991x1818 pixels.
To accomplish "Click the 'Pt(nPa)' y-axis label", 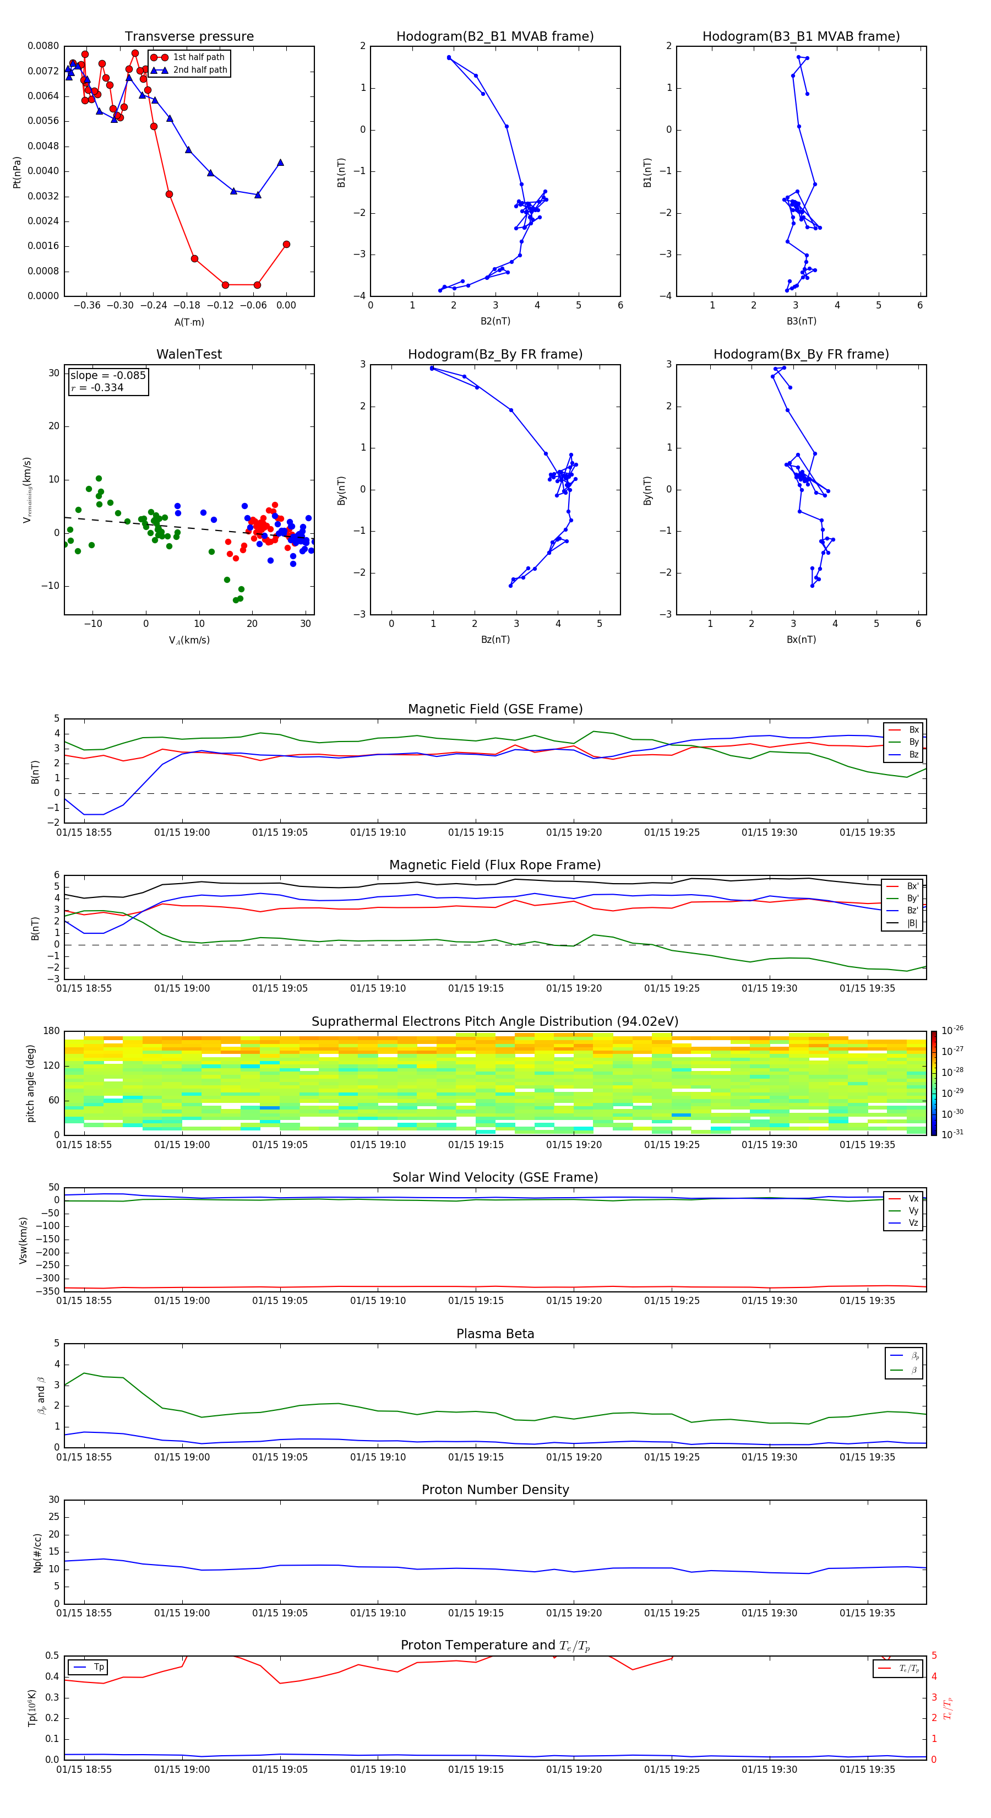I will (17, 172).
